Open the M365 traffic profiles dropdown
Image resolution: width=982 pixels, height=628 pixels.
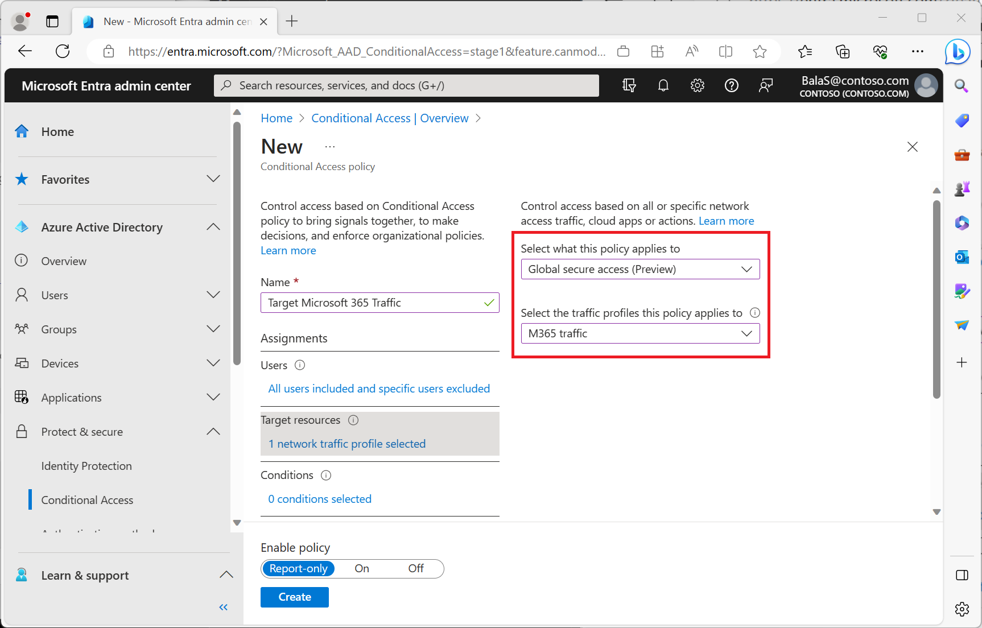point(640,333)
